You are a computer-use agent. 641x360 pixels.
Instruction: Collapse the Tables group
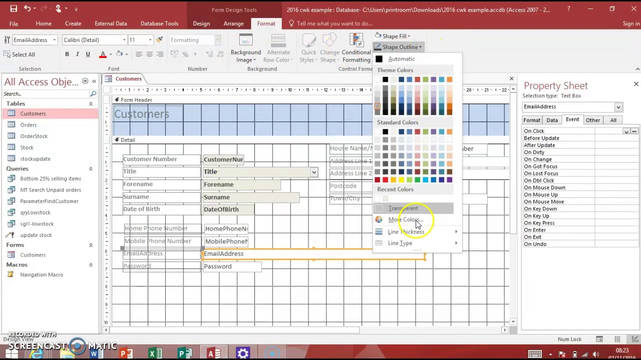(x=91, y=103)
